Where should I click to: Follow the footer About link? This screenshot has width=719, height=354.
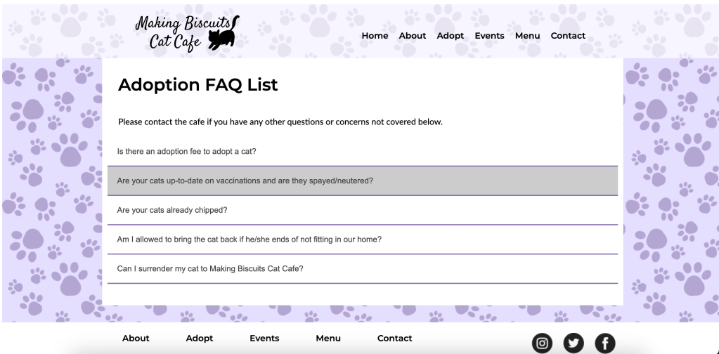pos(136,339)
